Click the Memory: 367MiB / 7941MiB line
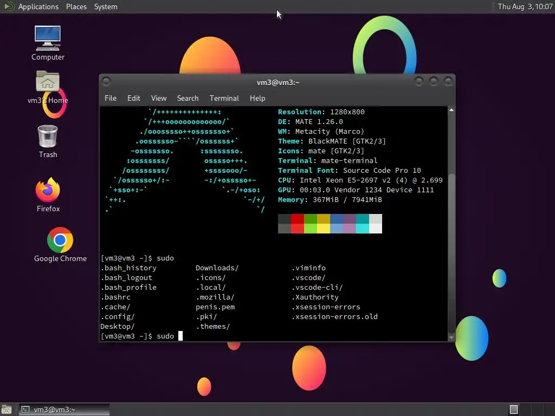This screenshot has width=555, height=416. [x=330, y=199]
